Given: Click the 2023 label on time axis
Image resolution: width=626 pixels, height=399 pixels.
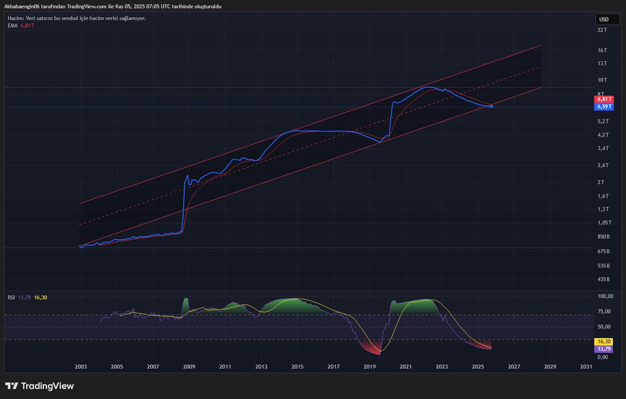Looking at the screenshot, I should tap(442, 367).
